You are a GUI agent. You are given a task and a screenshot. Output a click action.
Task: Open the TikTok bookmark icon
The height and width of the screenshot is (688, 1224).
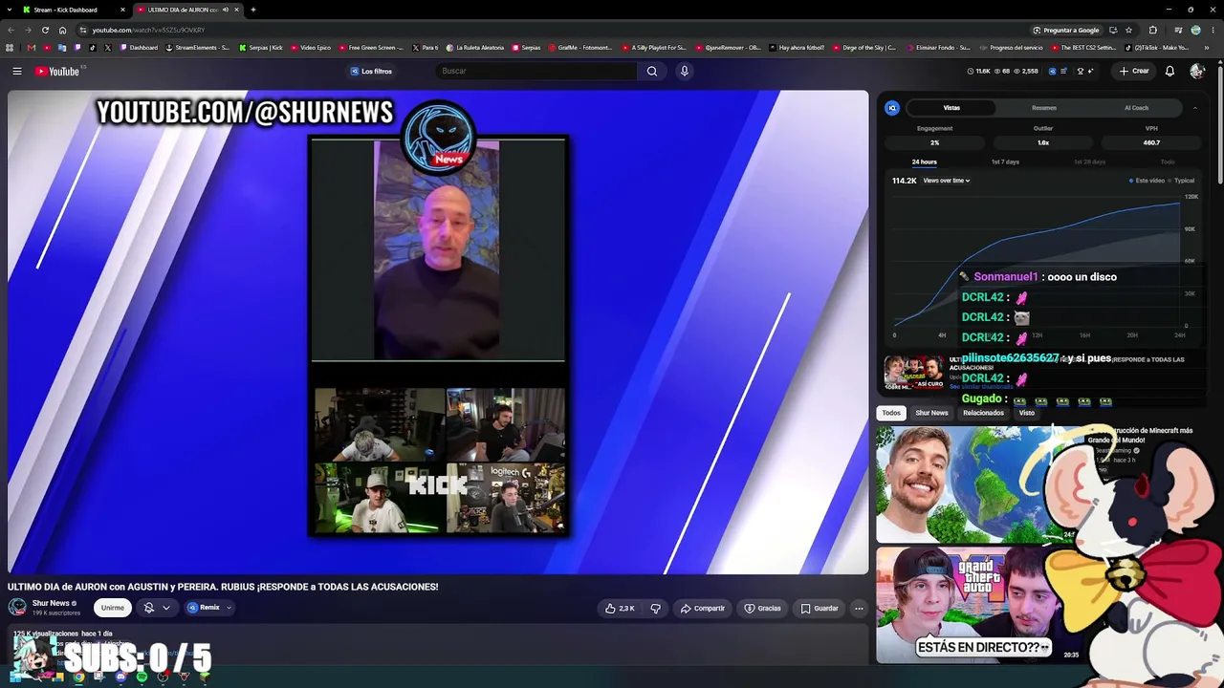click(93, 47)
